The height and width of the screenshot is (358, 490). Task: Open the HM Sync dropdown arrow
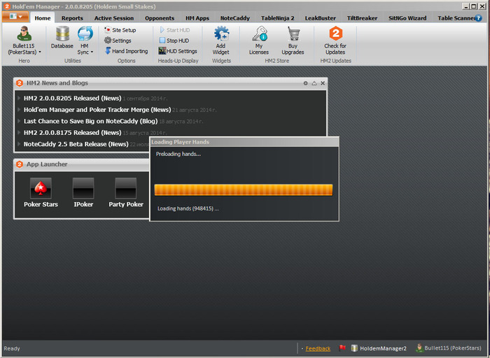(92, 52)
